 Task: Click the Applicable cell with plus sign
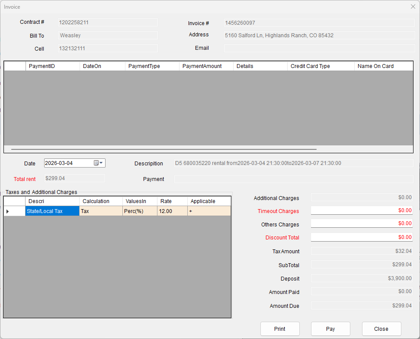click(x=209, y=211)
